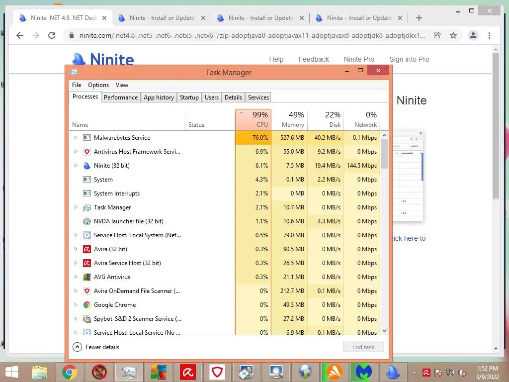Show hidden tray icons arrow
Screen dimensions: 509x382
(x=414, y=373)
